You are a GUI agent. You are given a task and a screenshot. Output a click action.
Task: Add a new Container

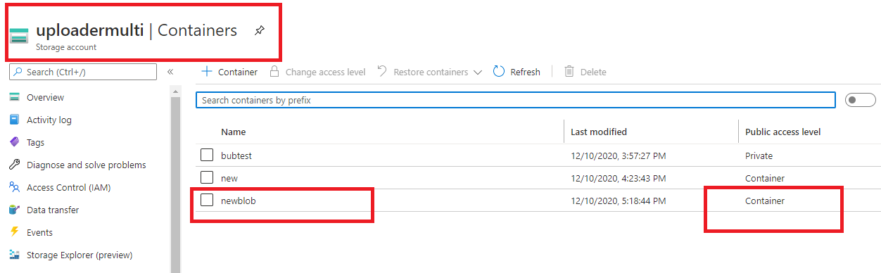pos(229,72)
